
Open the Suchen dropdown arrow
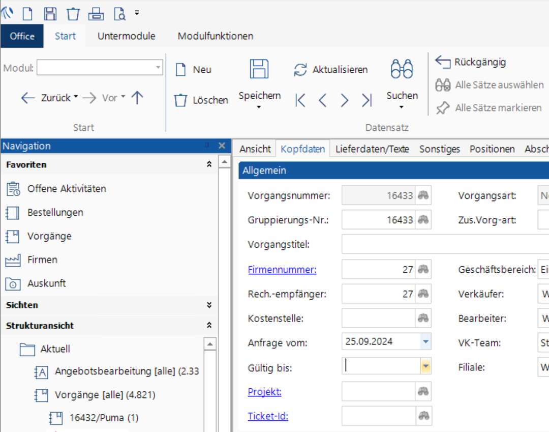(x=402, y=107)
